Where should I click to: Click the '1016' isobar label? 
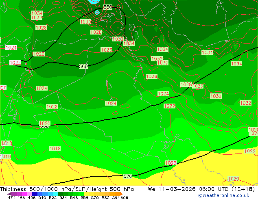point(5,156)
